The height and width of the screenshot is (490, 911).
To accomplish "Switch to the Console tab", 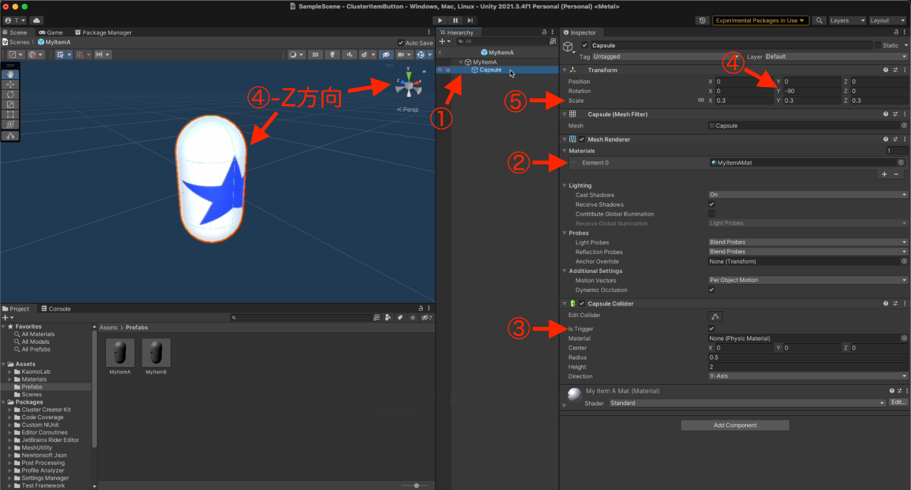I will coord(56,309).
